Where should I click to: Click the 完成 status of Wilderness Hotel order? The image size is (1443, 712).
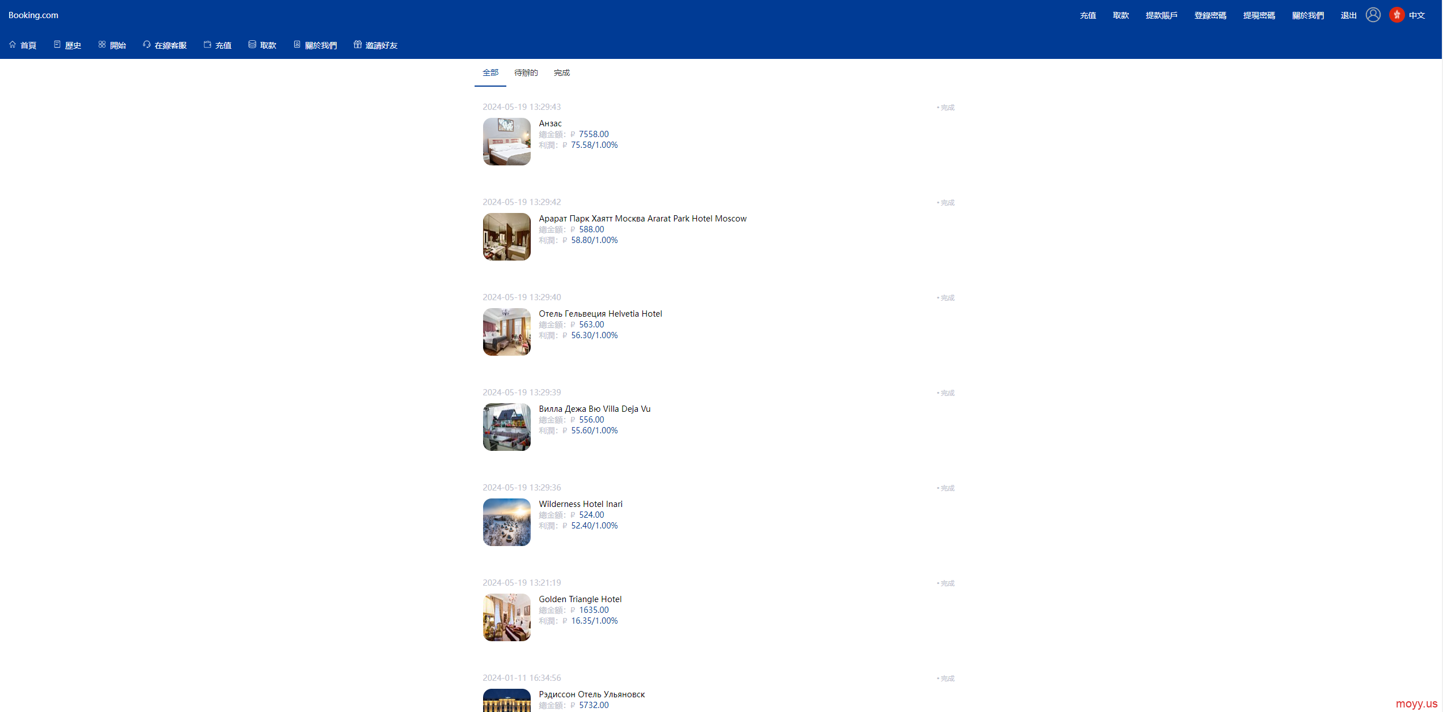click(x=947, y=488)
